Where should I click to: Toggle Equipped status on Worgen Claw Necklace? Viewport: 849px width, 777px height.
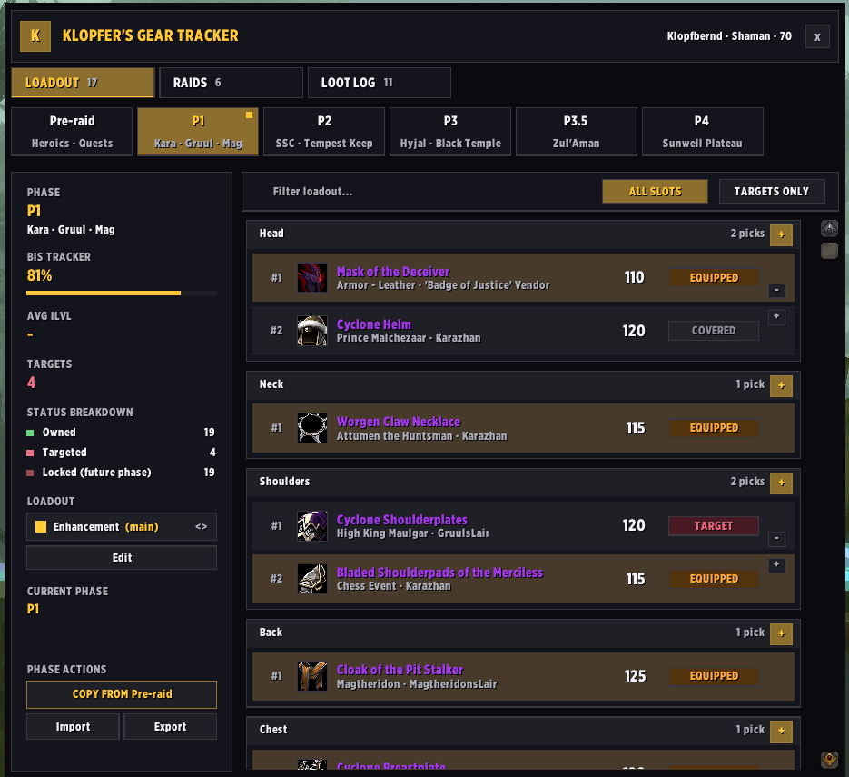714,428
